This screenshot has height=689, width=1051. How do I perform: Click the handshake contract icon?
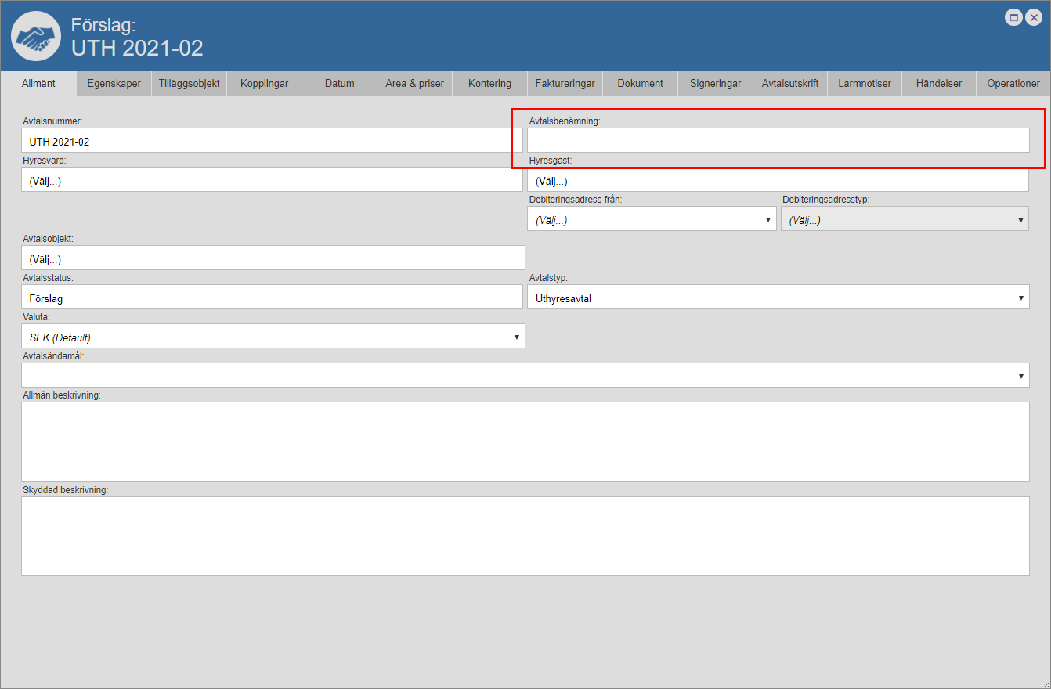coord(36,37)
